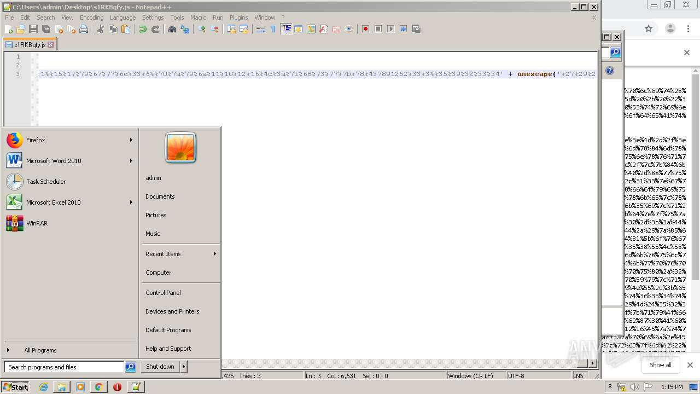Open the File menu
This screenshot has height=394, width=700.
coord(9,18)
